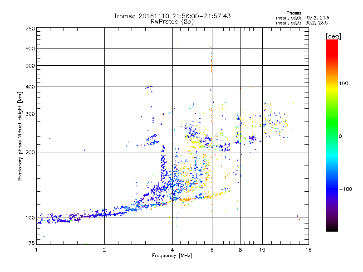Click the plot title 'Tromsø 20161110 21:56:00-21:57:43'

(172, 16)
